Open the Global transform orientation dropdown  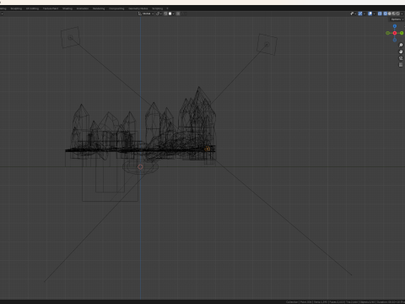146,14
